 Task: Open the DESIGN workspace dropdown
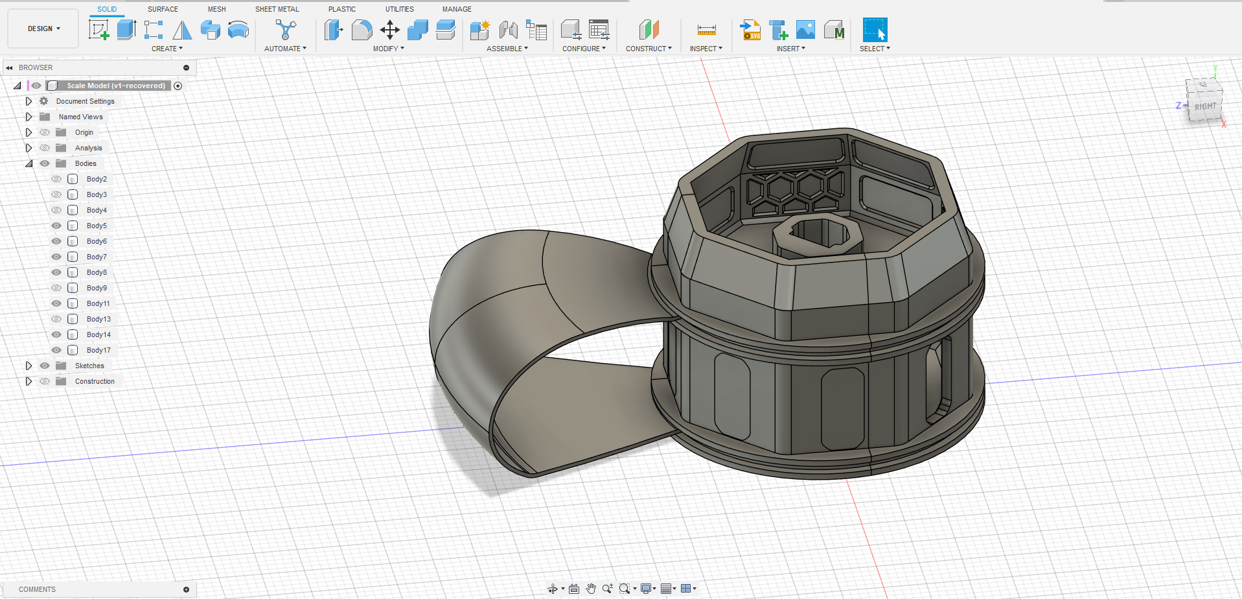tap(43, 29)
